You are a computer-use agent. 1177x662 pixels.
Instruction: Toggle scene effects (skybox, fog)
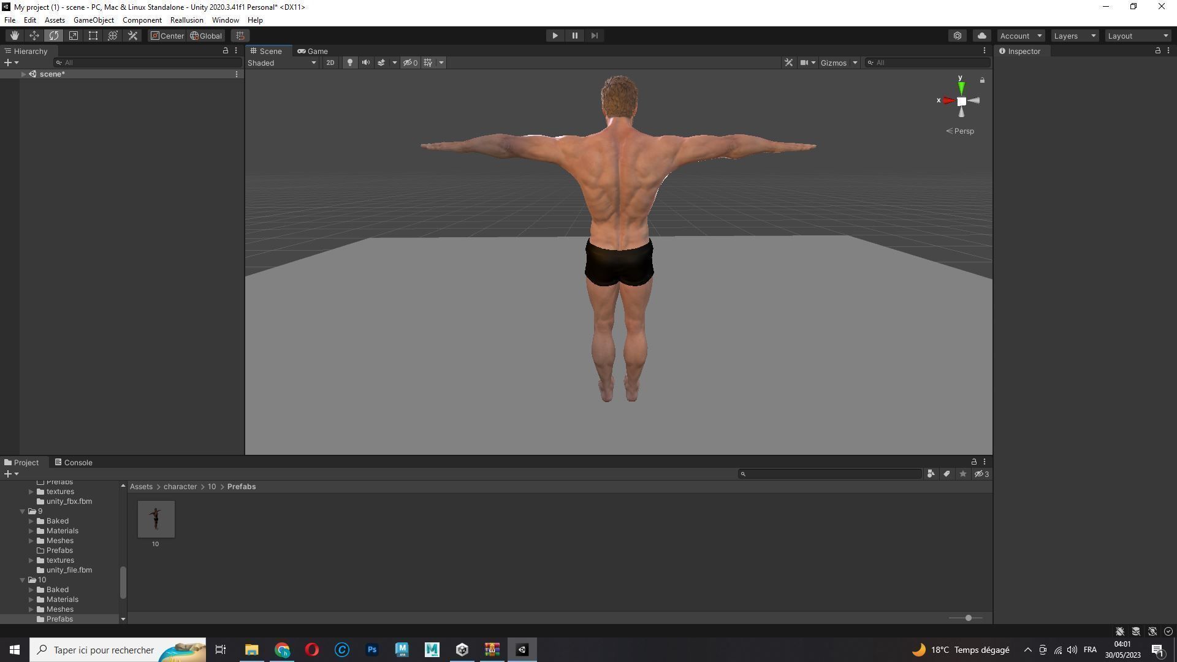(381, 63)
